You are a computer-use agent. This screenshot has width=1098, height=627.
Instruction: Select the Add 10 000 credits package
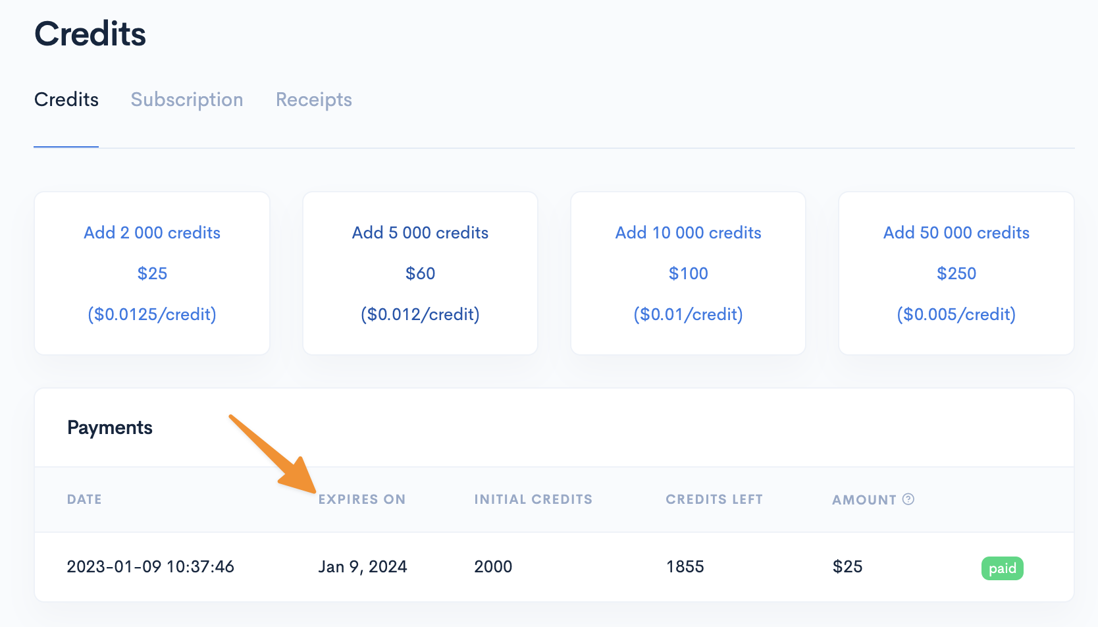[688, 232]
